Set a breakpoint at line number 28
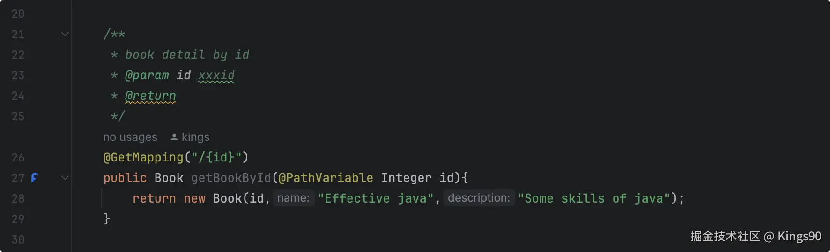The width and height of the screenshot is (830, 252). click(x=18, y=198)
